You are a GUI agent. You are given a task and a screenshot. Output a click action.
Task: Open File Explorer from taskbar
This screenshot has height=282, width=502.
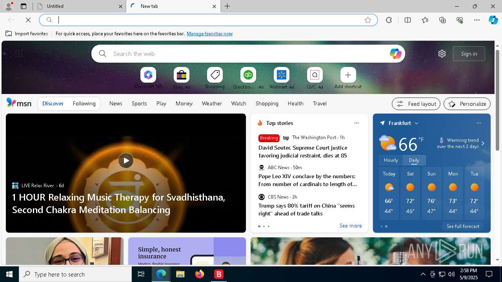180,274
